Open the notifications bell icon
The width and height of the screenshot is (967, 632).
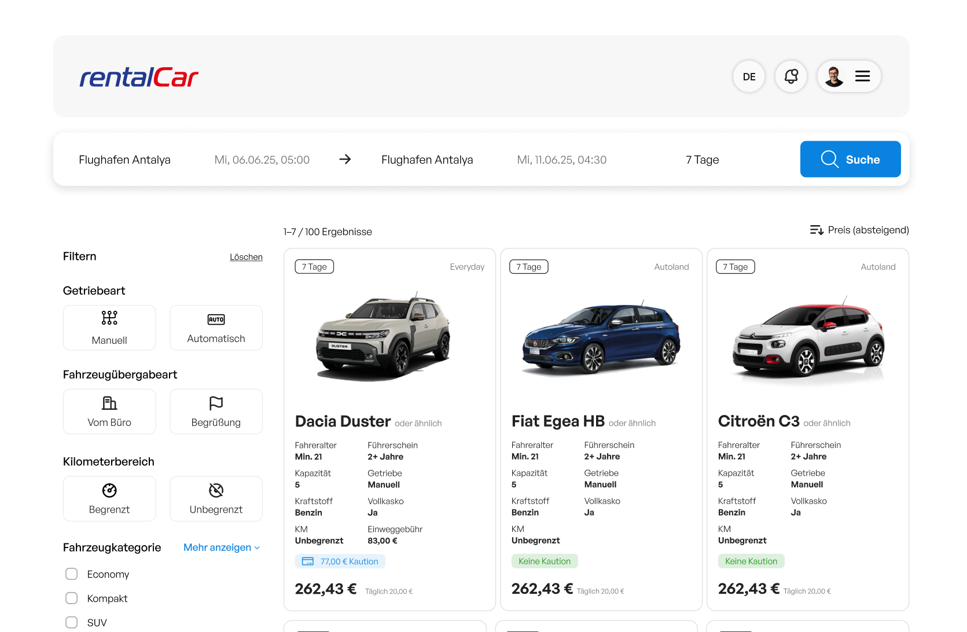coord(791,76)
